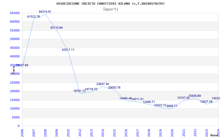Screen dimensions: 221x138
Task: Select the 12468.71 data label
Action: (149, 102)
